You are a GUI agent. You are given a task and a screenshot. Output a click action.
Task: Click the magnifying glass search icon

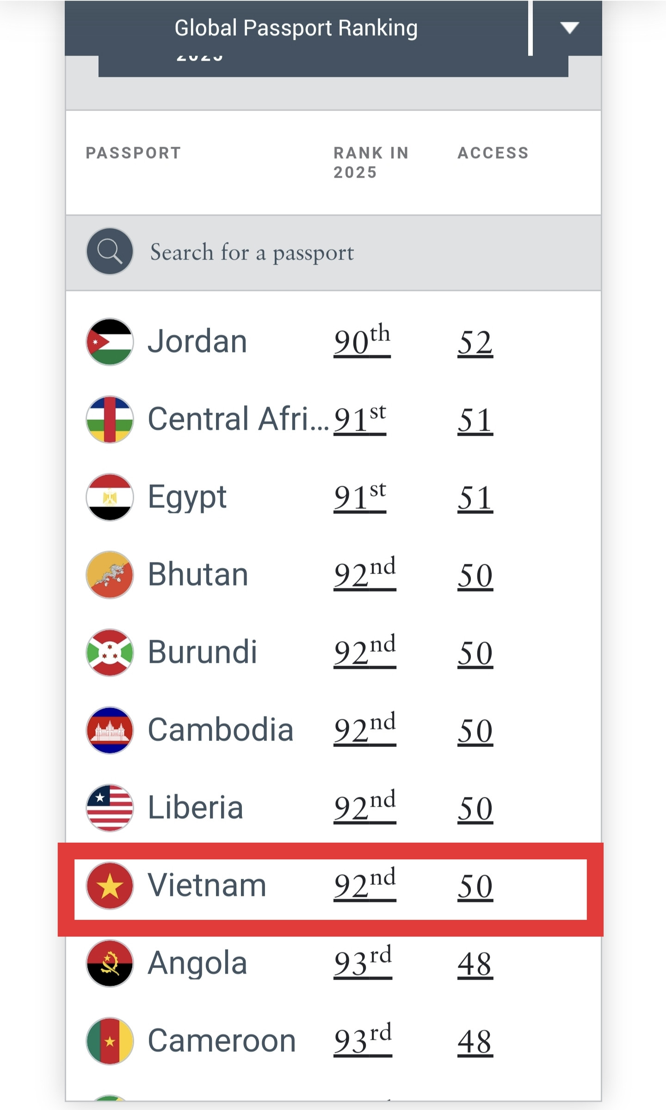click(110, 251)
